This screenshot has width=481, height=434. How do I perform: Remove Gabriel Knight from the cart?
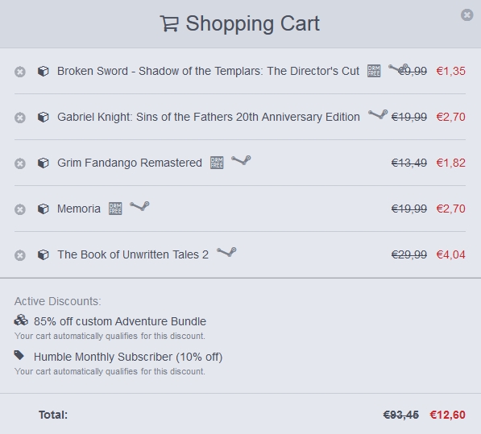pyautogui.click(x=20, y=118)
